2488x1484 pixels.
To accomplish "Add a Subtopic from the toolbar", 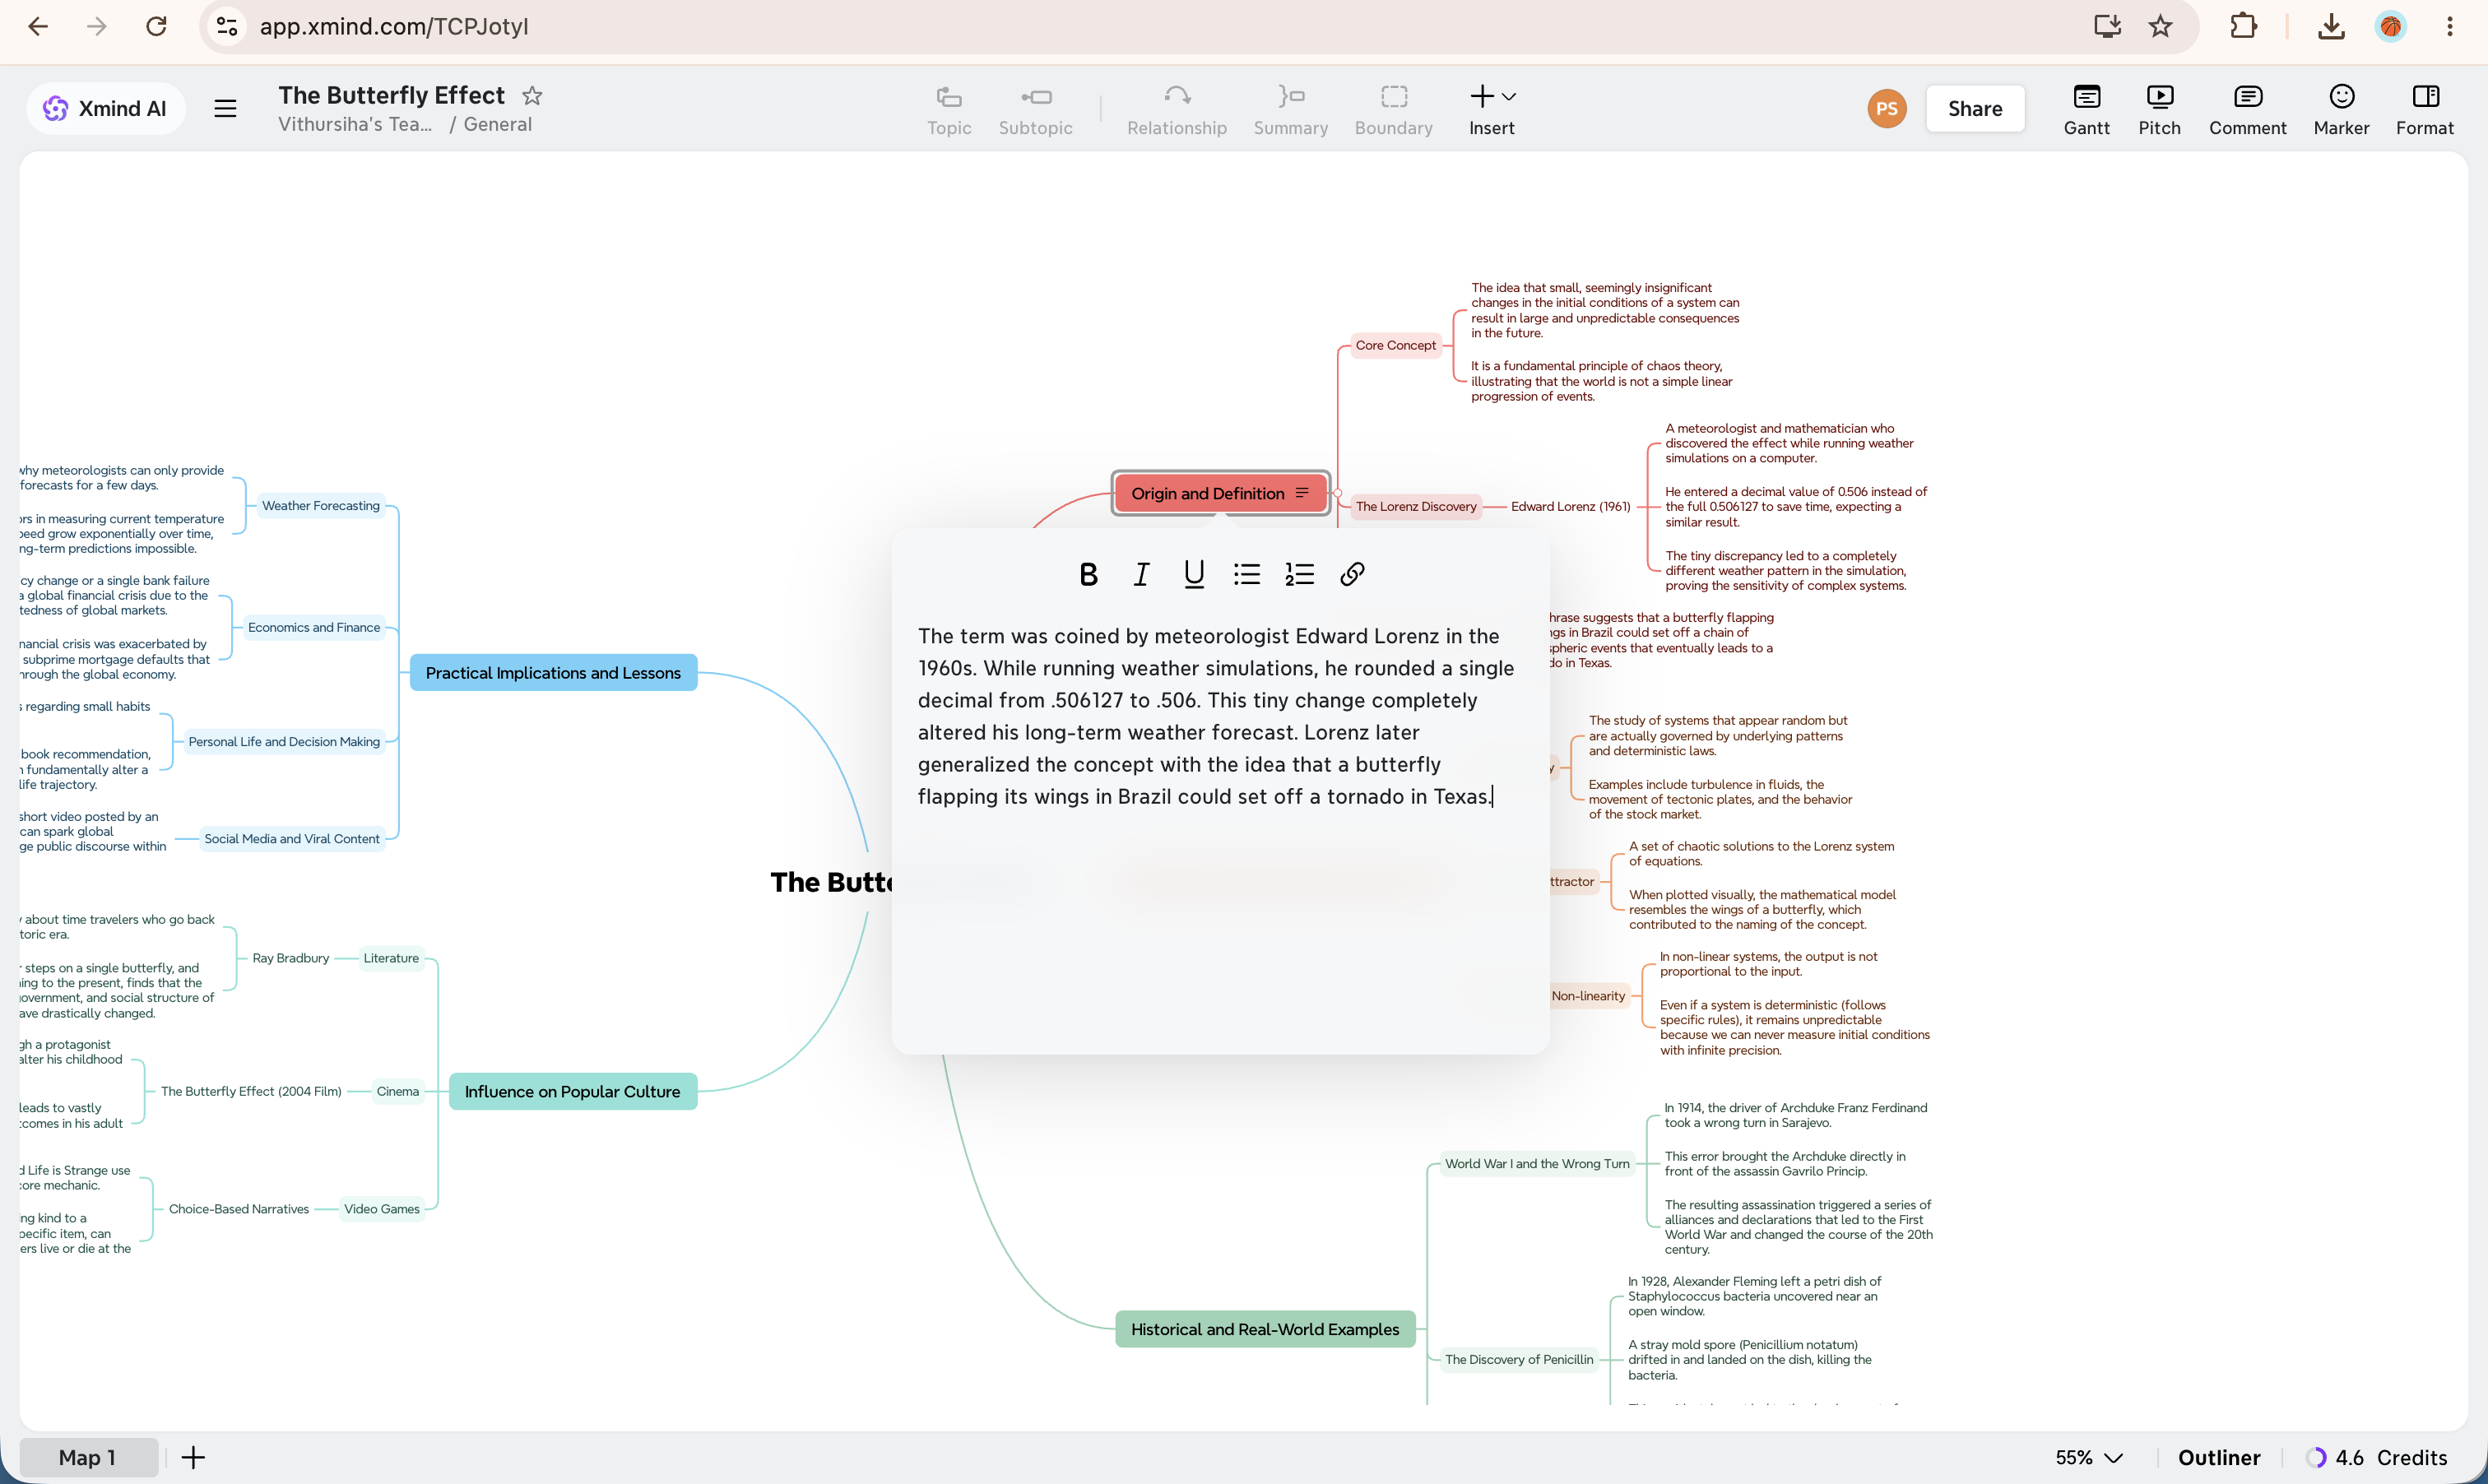I will coord(1035,110).
